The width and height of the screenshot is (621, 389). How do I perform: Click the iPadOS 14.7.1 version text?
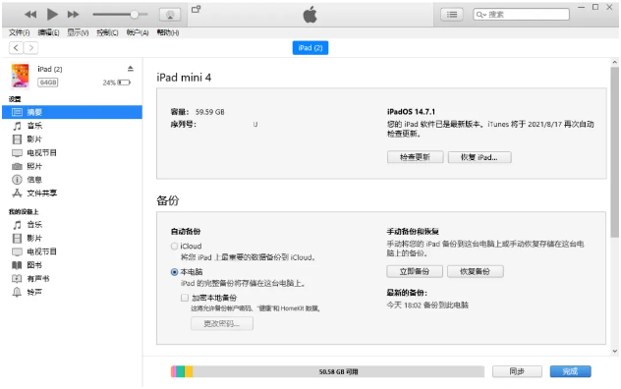[411, 112]
